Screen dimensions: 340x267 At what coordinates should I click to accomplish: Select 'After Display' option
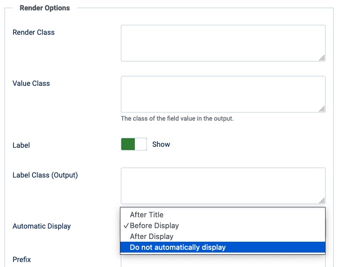point(223,236)
